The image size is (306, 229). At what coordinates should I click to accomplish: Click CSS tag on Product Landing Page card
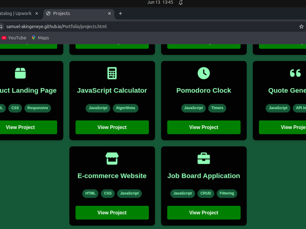(15, 108)
